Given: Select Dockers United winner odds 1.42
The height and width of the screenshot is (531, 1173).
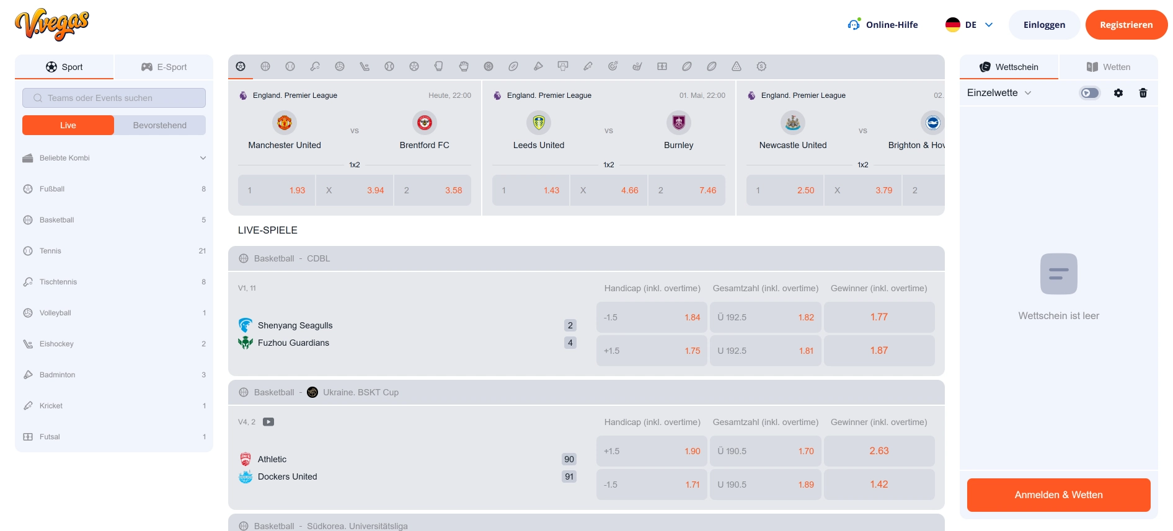Looking at the screenshot, I should 879,485.
